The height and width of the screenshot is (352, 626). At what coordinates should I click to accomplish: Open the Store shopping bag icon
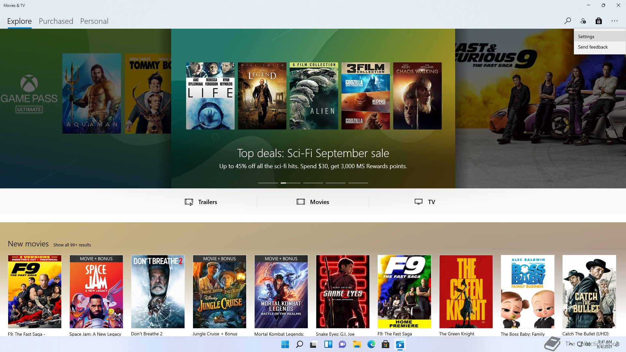pyautogui.click(x=599, y=21)
